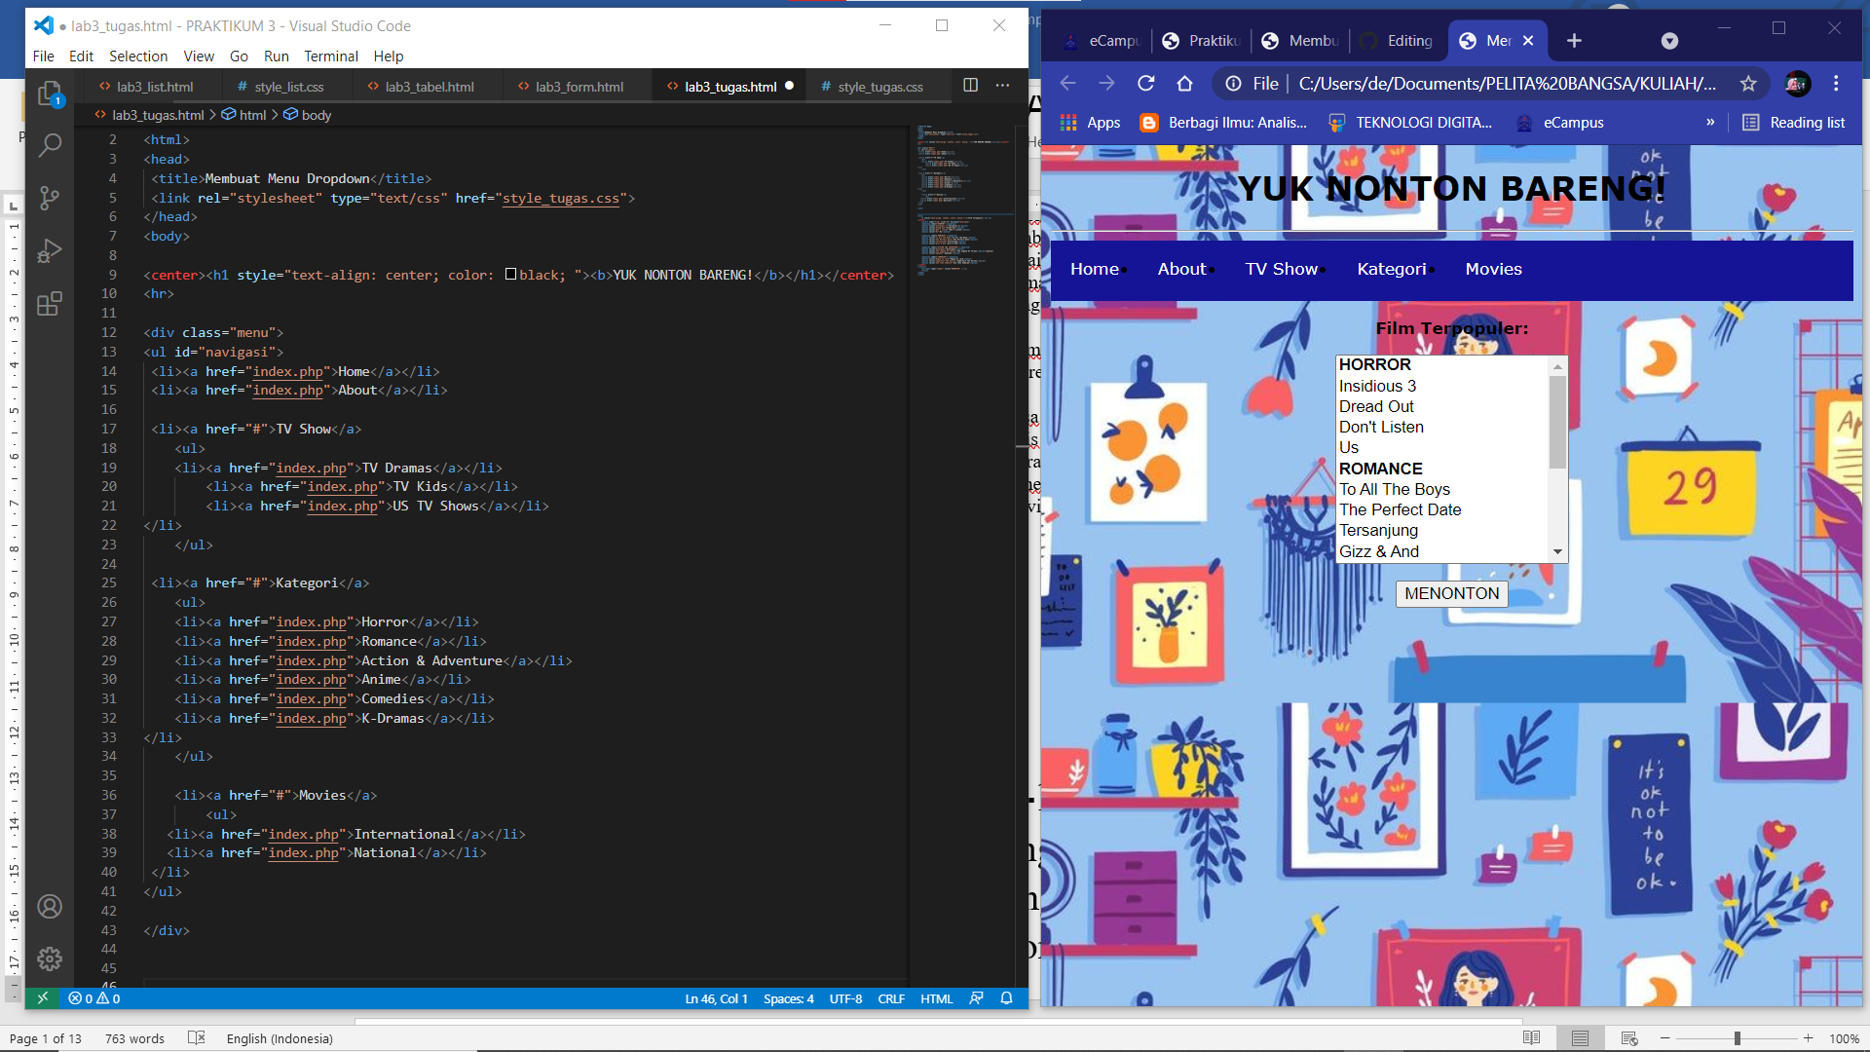Open the UTF-8 encoding selector
The image size is (1870, 1052).
tap(846, 998)
